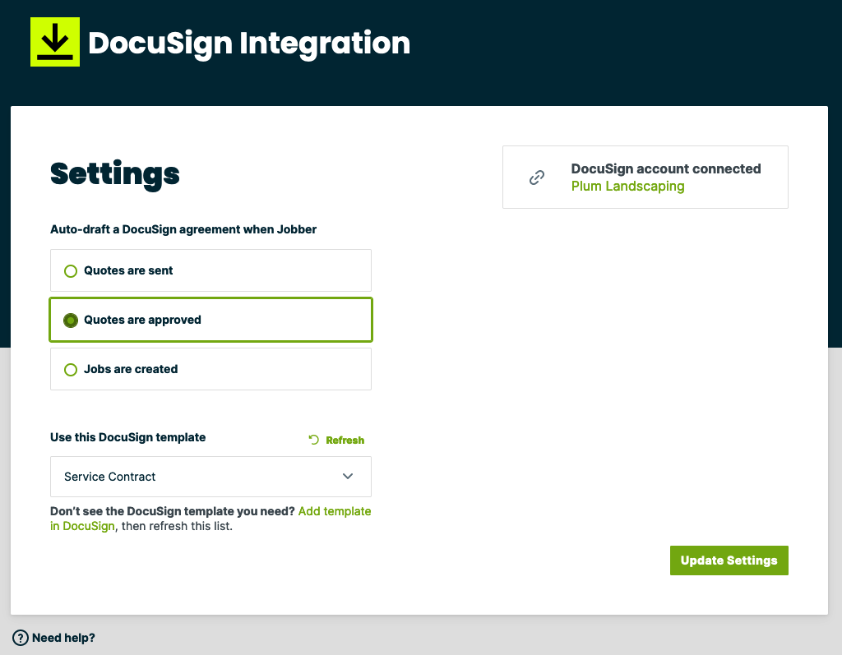Viewport: 842px width, 655px height.
Task: Click the filled radio icon for Quotes are approved
Action: click(x=71, y=320)
